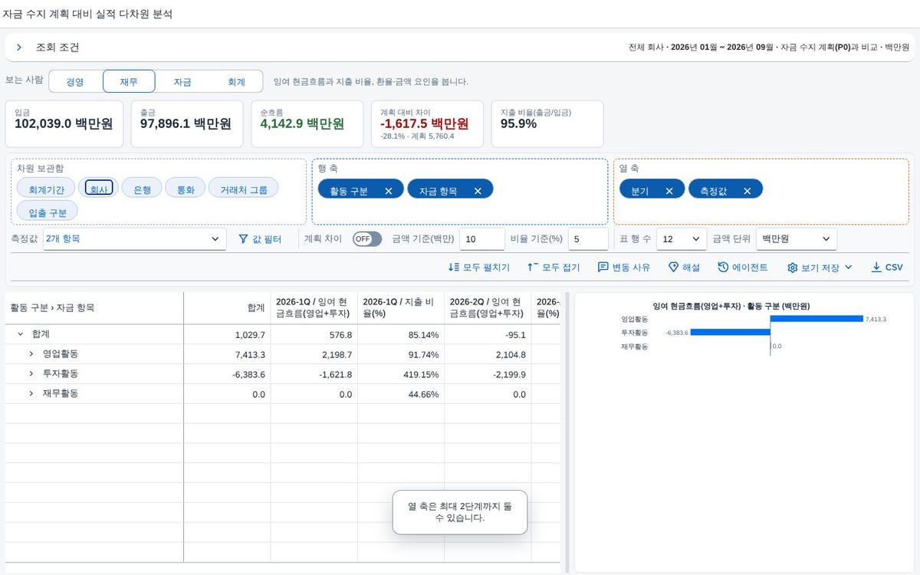Open the 회계 viewer tab
Screen dimensions: 920x575
tap(236, 82)
